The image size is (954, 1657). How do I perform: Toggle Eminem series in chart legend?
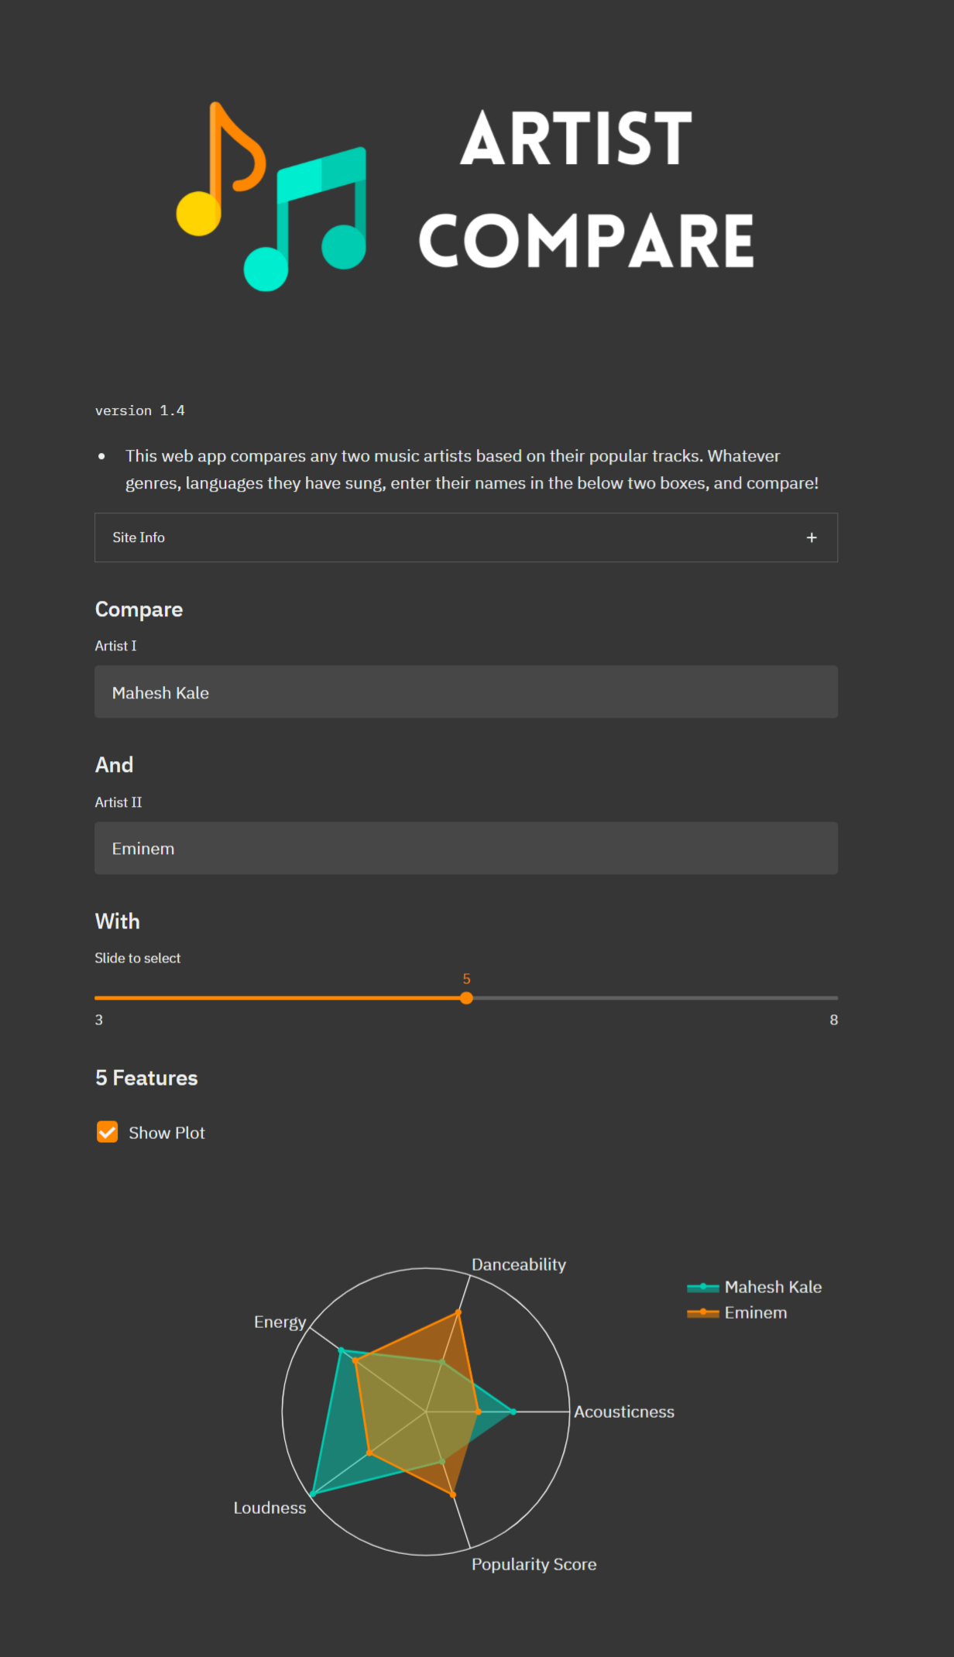pos(737,1312)
